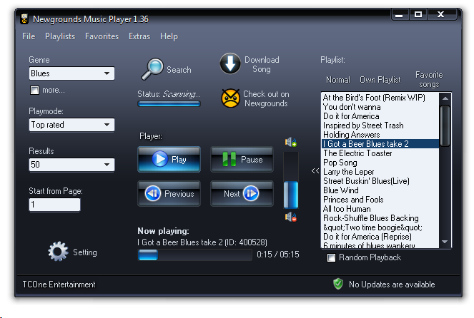474x318 pixels.
Task: Click the Newgrounds angry face icon
Action: click(x=230, y=98)
